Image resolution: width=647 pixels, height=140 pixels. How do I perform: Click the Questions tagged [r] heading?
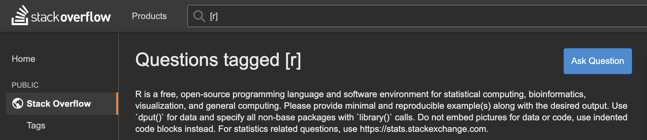pyautogui.click(x=218, y=60)
